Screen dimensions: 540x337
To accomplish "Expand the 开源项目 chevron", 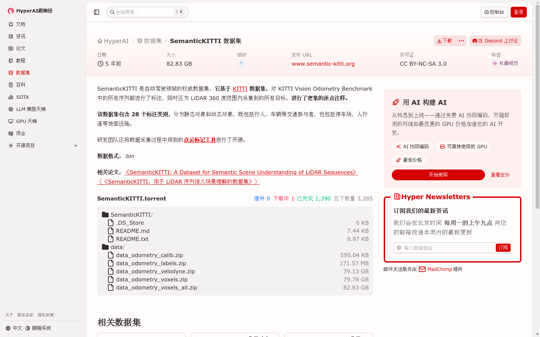I will coord(76,146).
